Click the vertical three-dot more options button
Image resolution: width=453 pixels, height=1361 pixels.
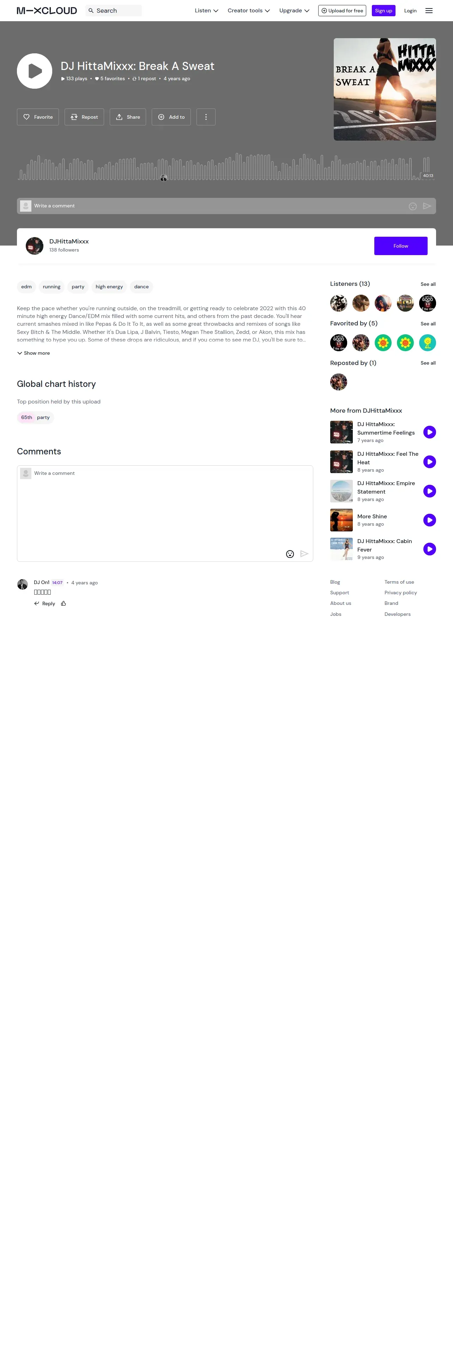[206, 117]
